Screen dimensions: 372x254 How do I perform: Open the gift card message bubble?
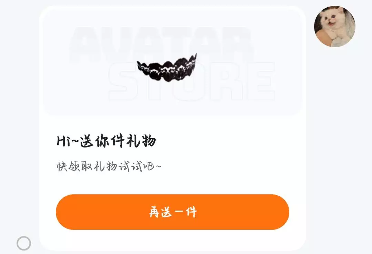click(173, 128)
